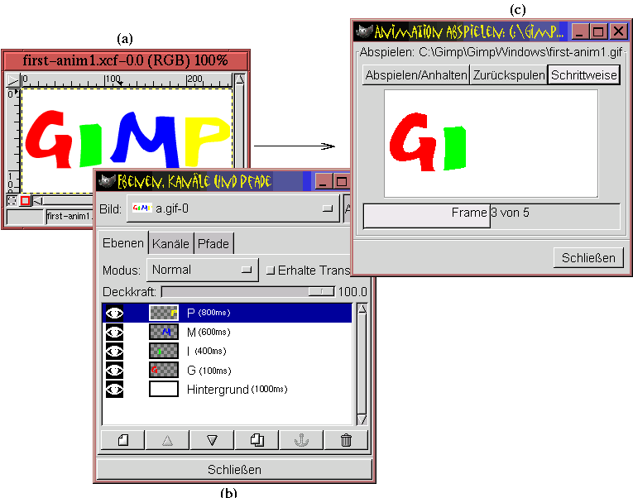The height and width of the screenshot is (498, 633).
Task: Click the Schrittweise step button
Action: (x=583, y=75)
